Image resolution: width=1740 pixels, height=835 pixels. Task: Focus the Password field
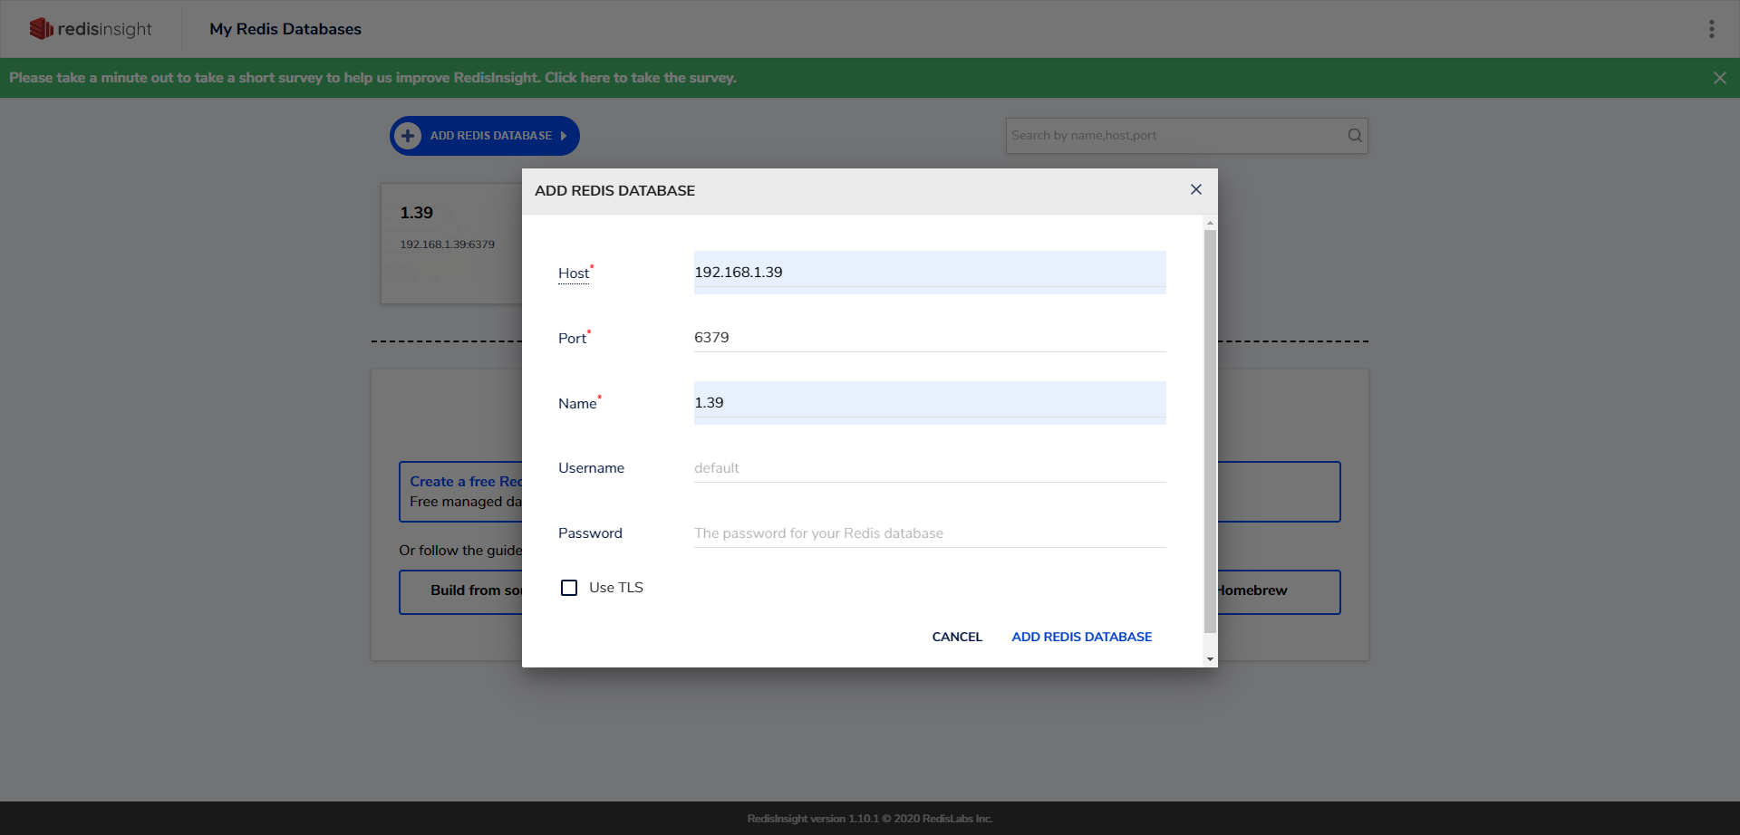click(929, 533)
